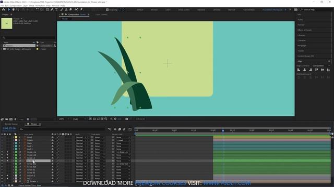The width and height of the screenshot is (334, 187).
Task: Click the graph editor icon in timeline
Action: click(x=130, y=129)
